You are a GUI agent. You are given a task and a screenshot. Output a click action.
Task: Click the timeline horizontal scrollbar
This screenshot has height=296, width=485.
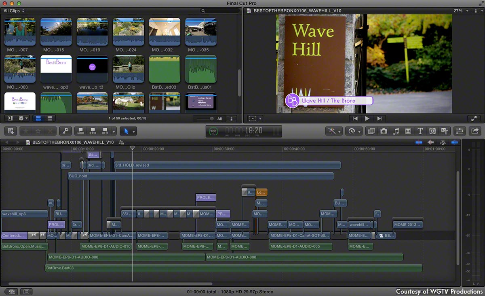click(110, 284)
